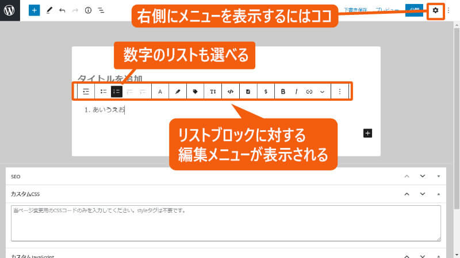Click the list block type icon
This screenshot has width=460, height=258.
86,92
